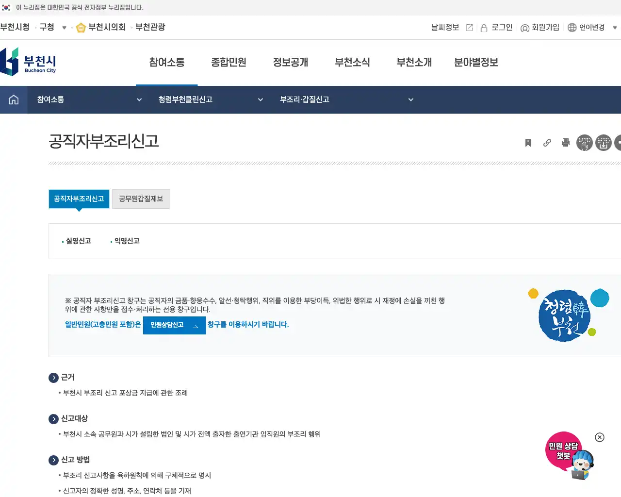Open the 청렴부천클린신고 breadcrumb dropdown
621x497 pixels.
coord(211,99)
